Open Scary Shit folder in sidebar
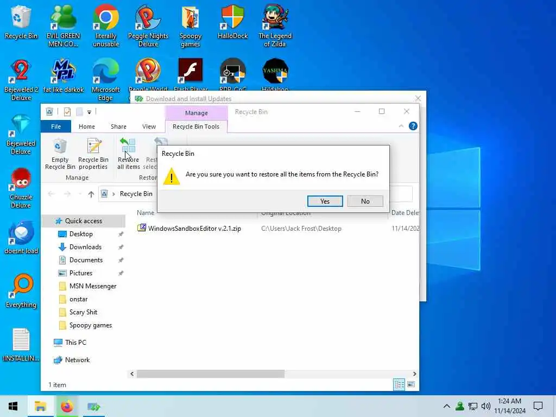The width and height of the screenshot is (556, 417). (x=83, y=312)
